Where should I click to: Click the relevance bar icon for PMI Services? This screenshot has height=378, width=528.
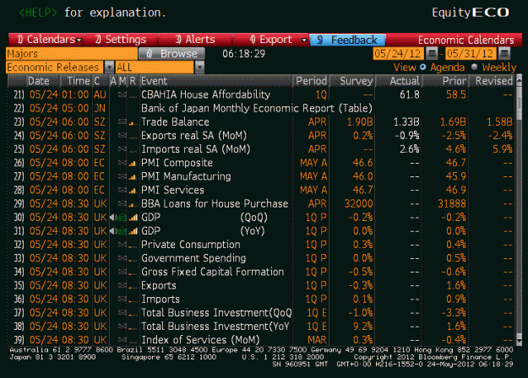133,191
